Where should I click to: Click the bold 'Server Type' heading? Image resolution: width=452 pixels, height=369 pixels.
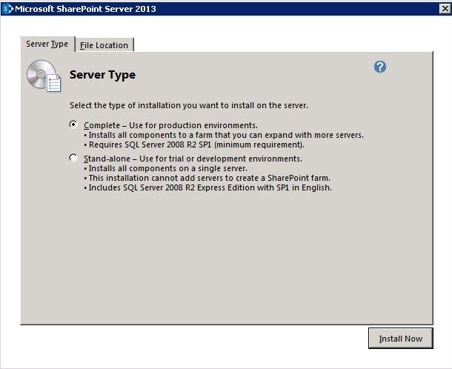(x=102, y=75)
